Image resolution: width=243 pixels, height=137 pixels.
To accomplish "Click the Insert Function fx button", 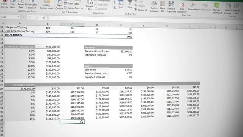I will [x=44, y=18].
